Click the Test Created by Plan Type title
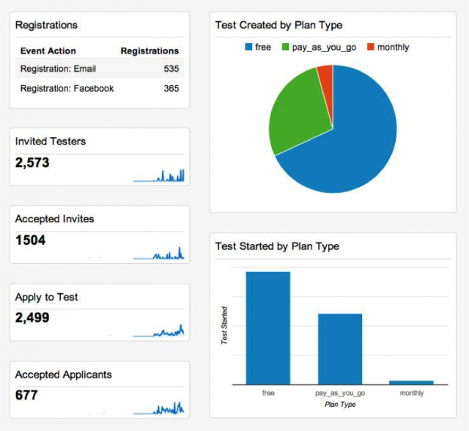 (278, 25)
